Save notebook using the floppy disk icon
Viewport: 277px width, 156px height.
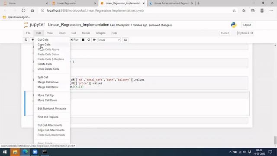[x=26, y=40]
